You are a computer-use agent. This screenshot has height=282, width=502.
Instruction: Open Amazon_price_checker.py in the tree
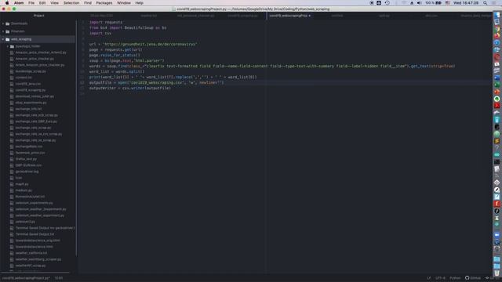(35, 59)
